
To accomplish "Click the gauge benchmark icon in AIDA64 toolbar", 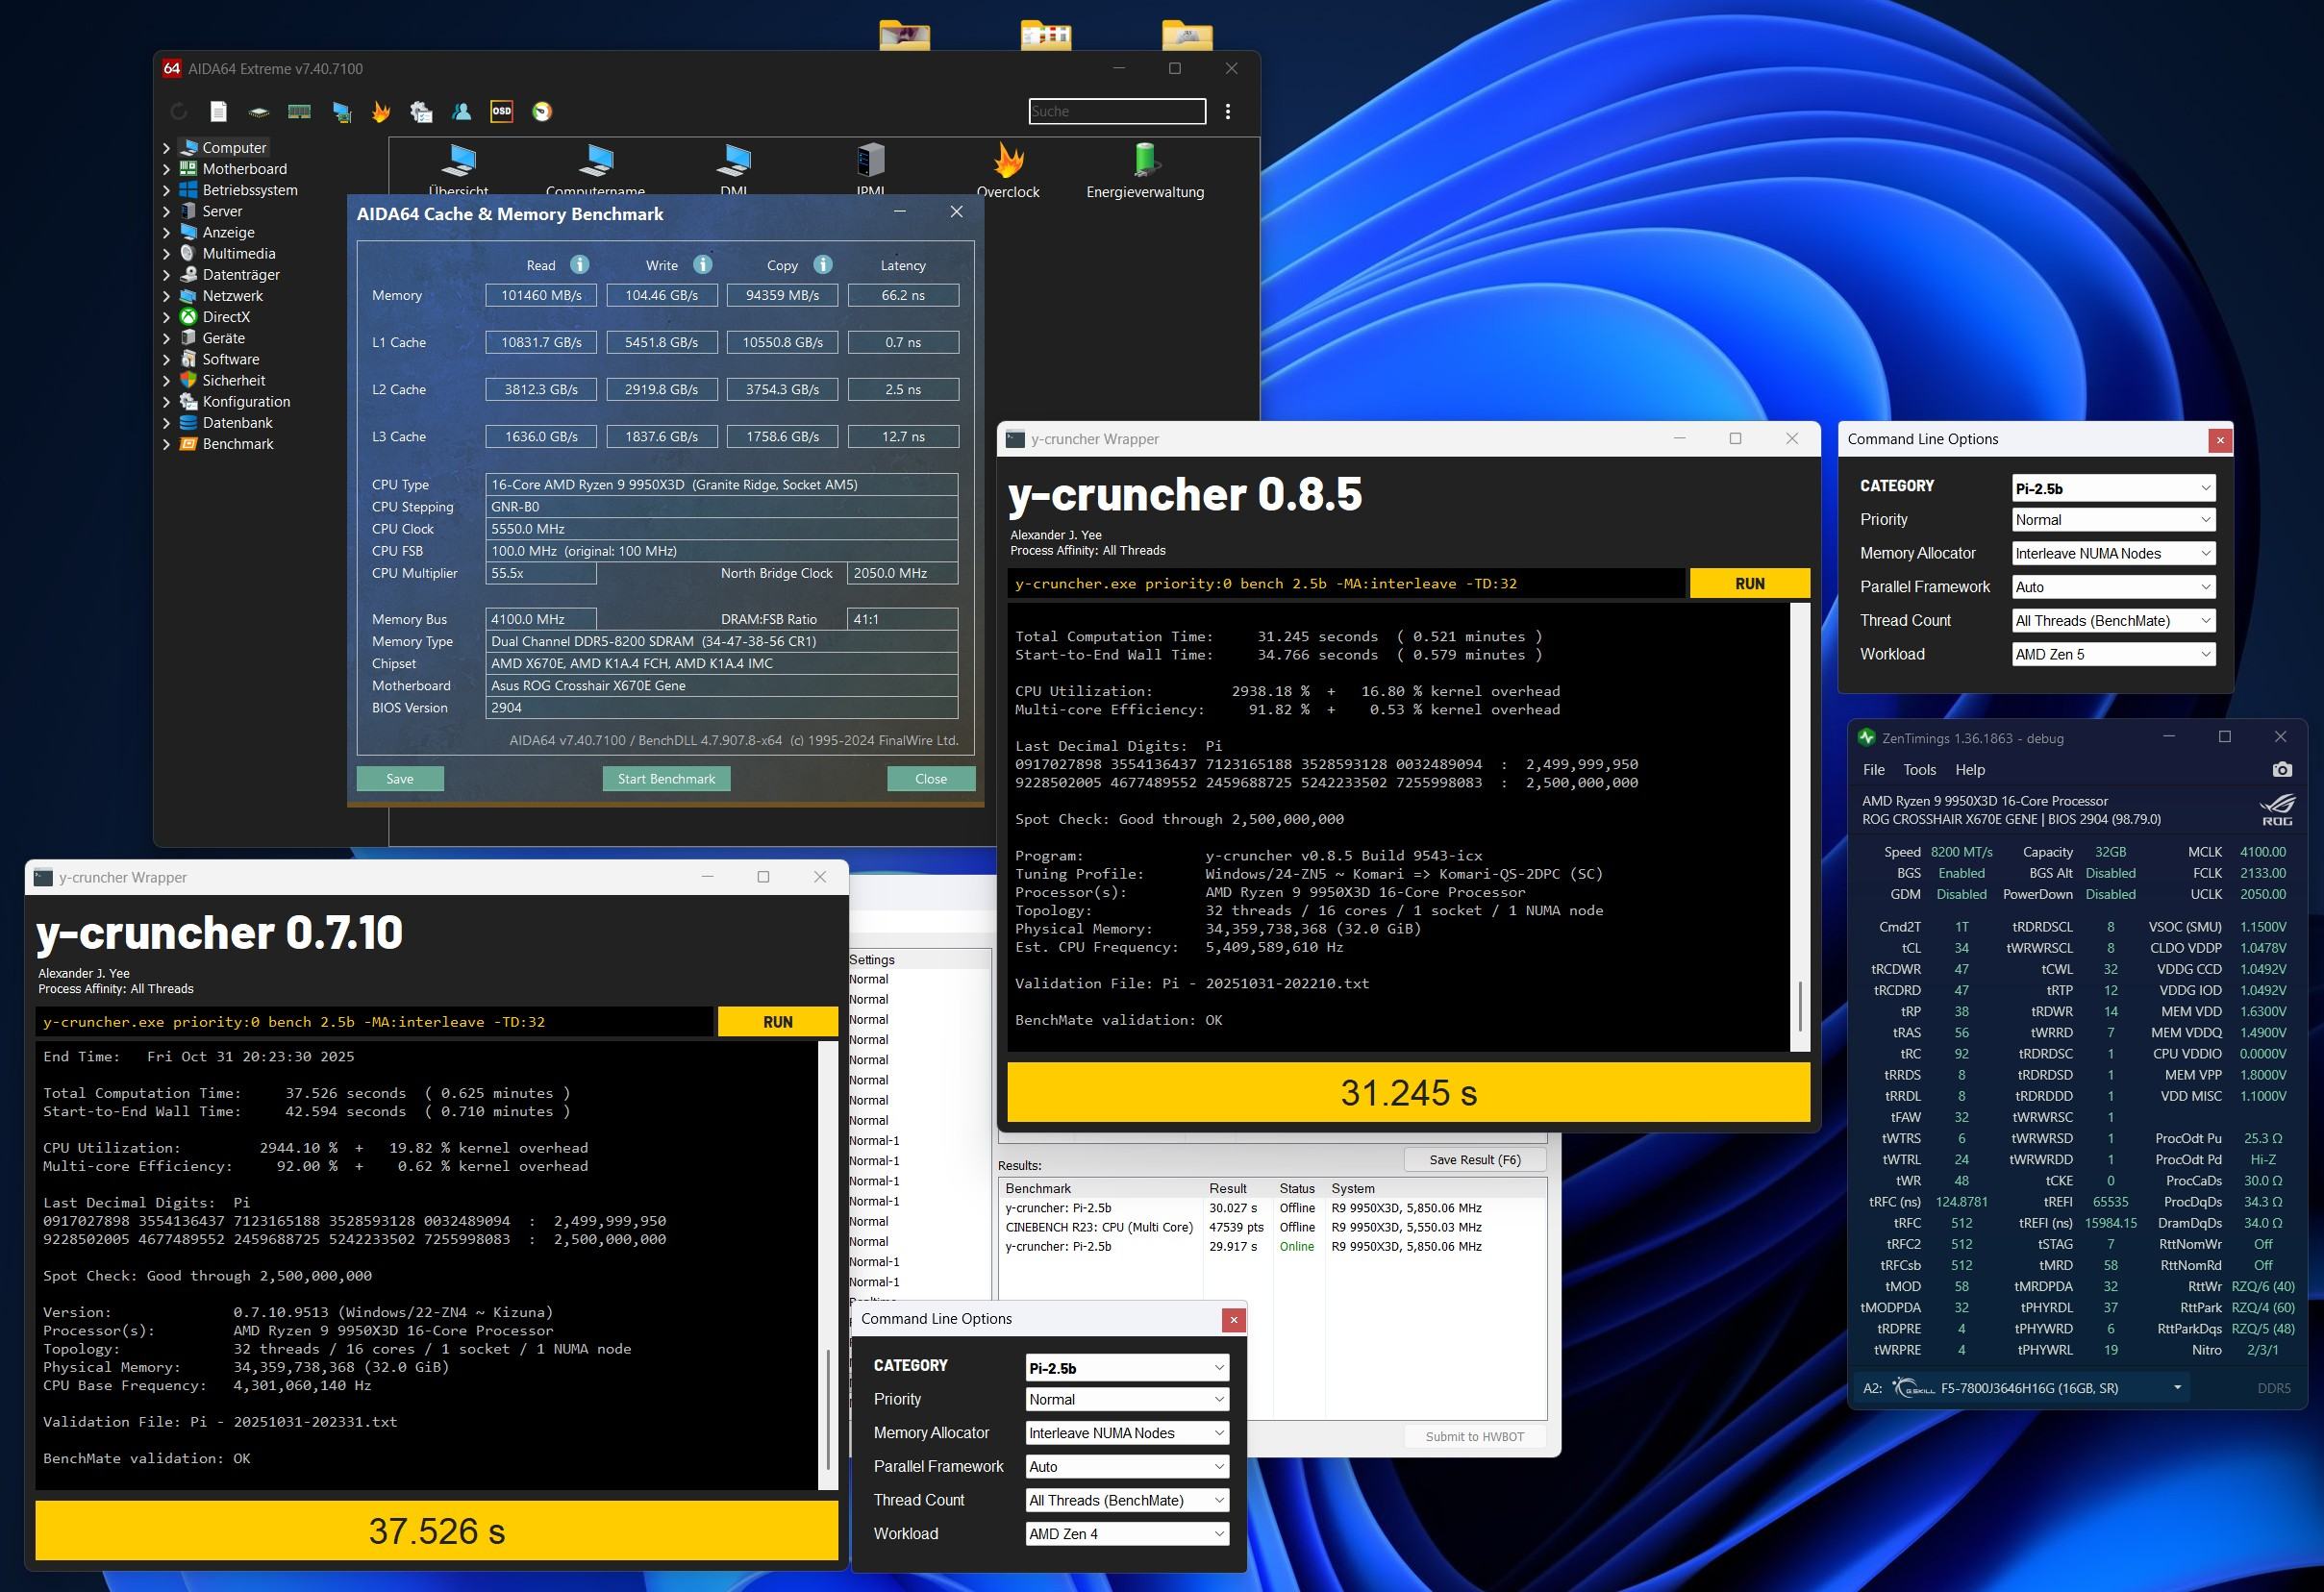I will 543,111.
